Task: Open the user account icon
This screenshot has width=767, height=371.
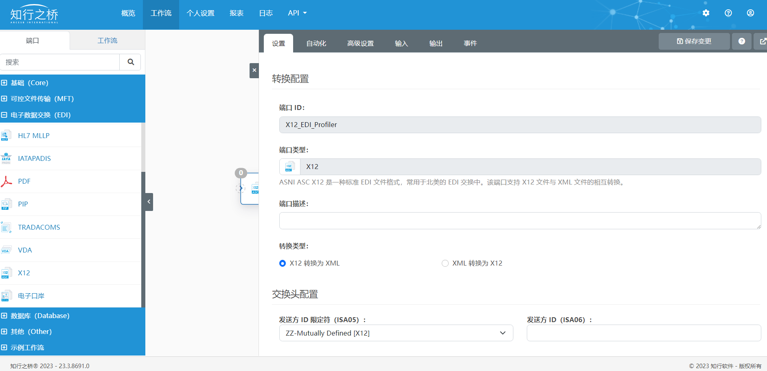Action: point(750,13)
